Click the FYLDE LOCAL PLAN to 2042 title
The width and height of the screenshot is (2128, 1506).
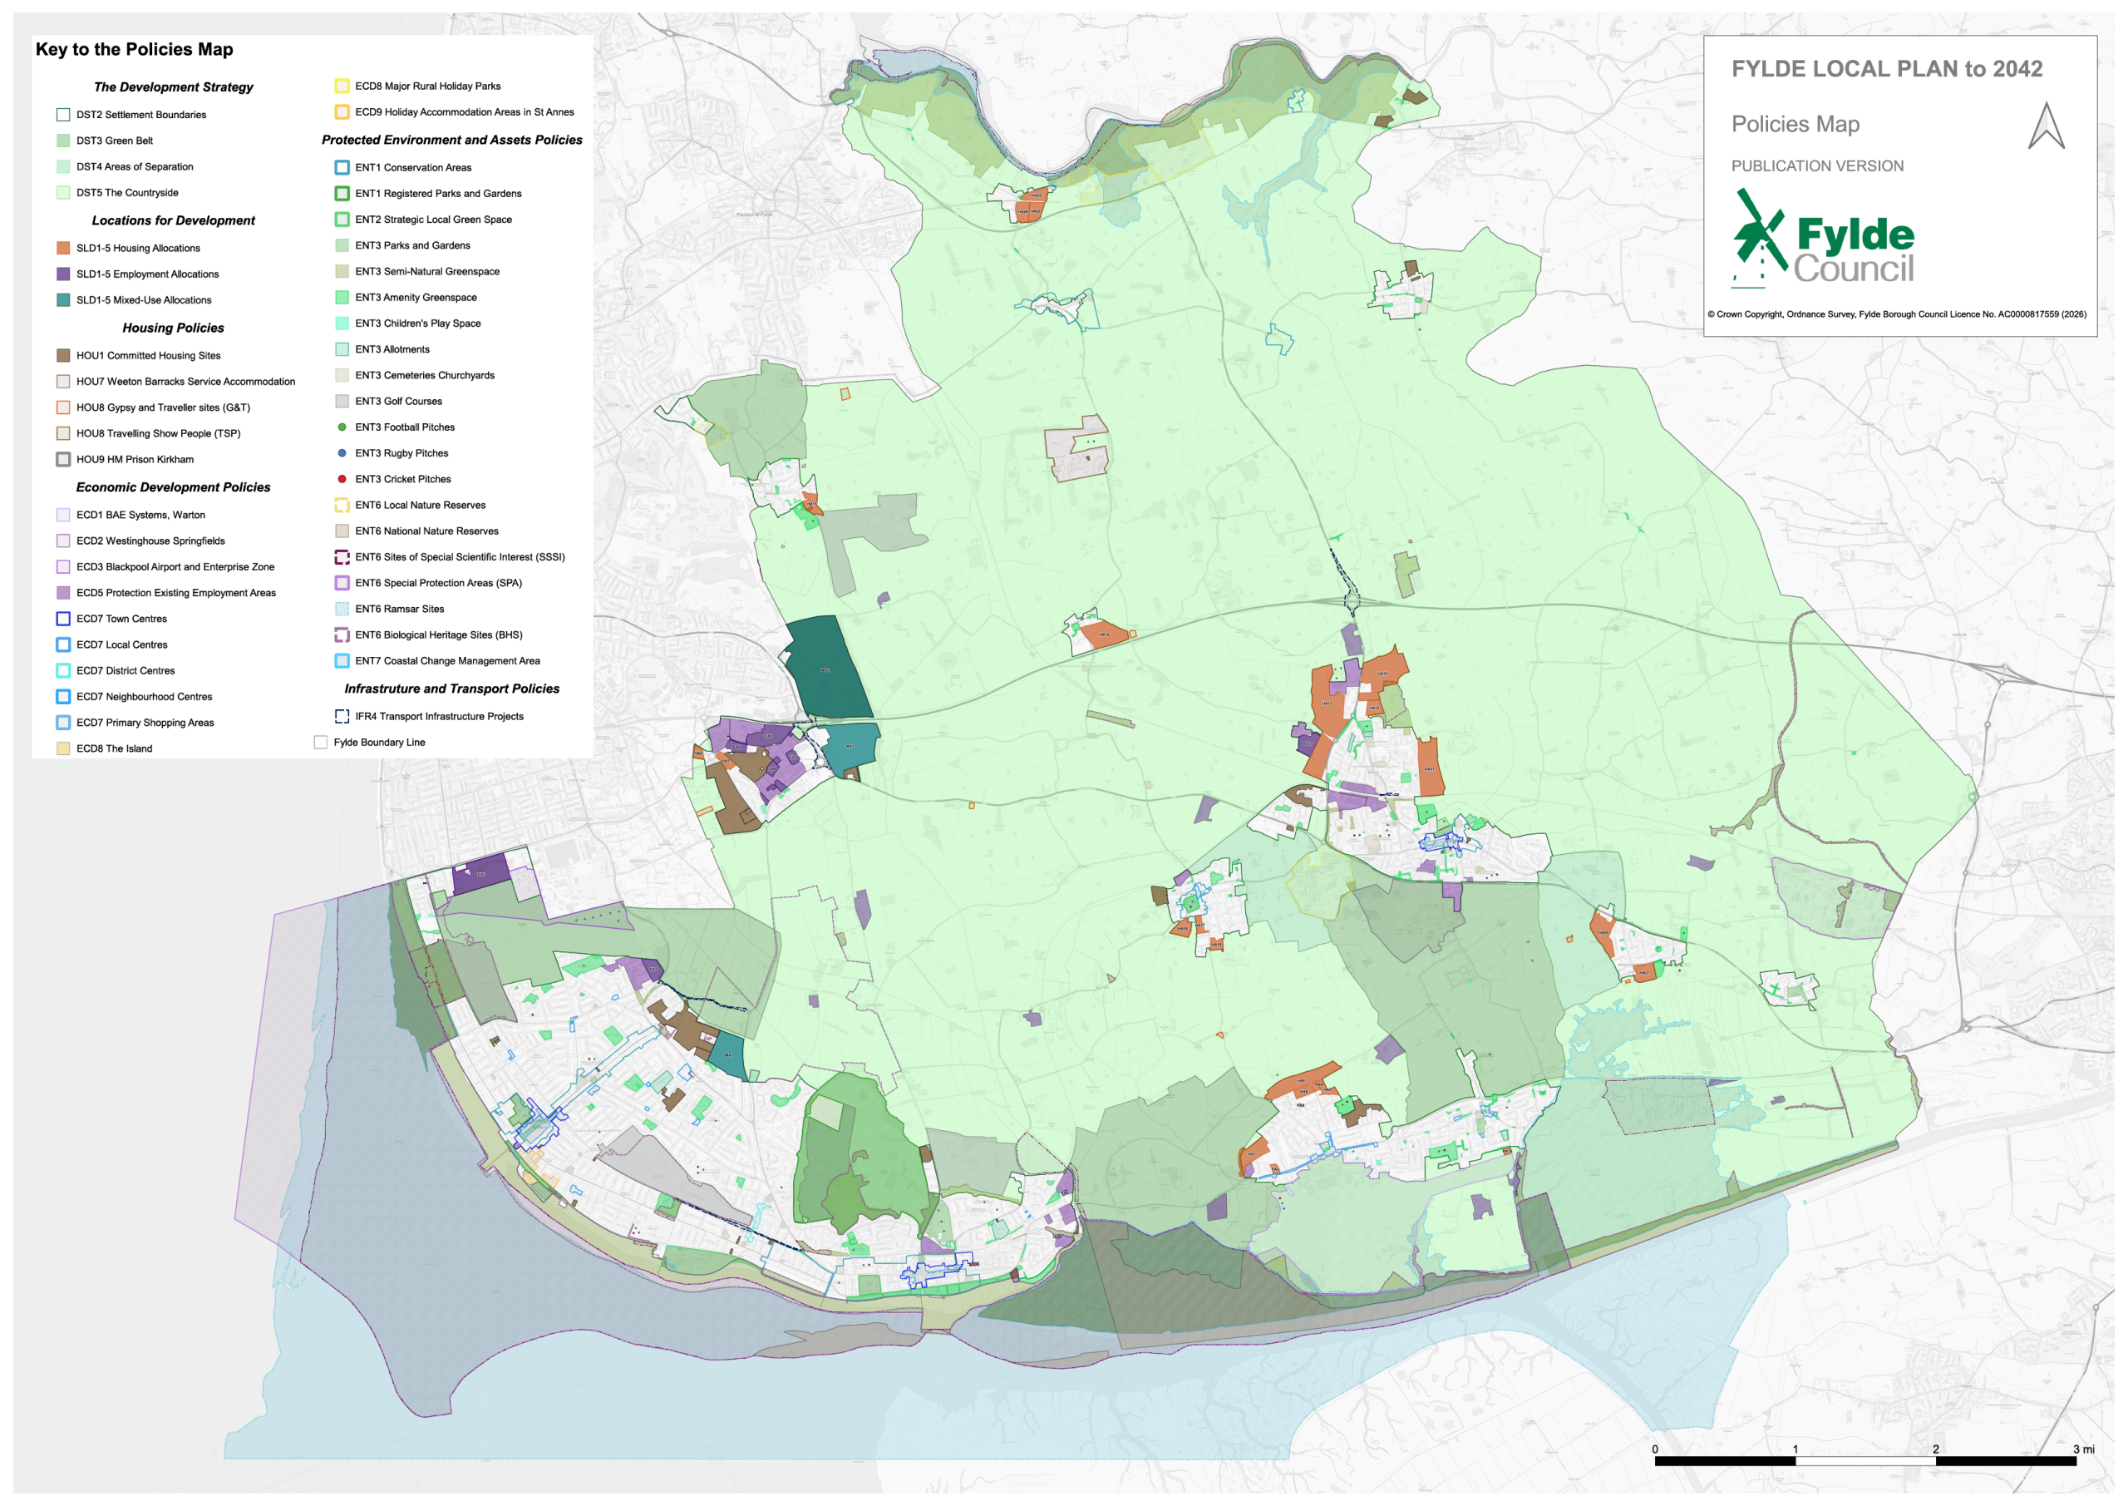coord(1887,69)
